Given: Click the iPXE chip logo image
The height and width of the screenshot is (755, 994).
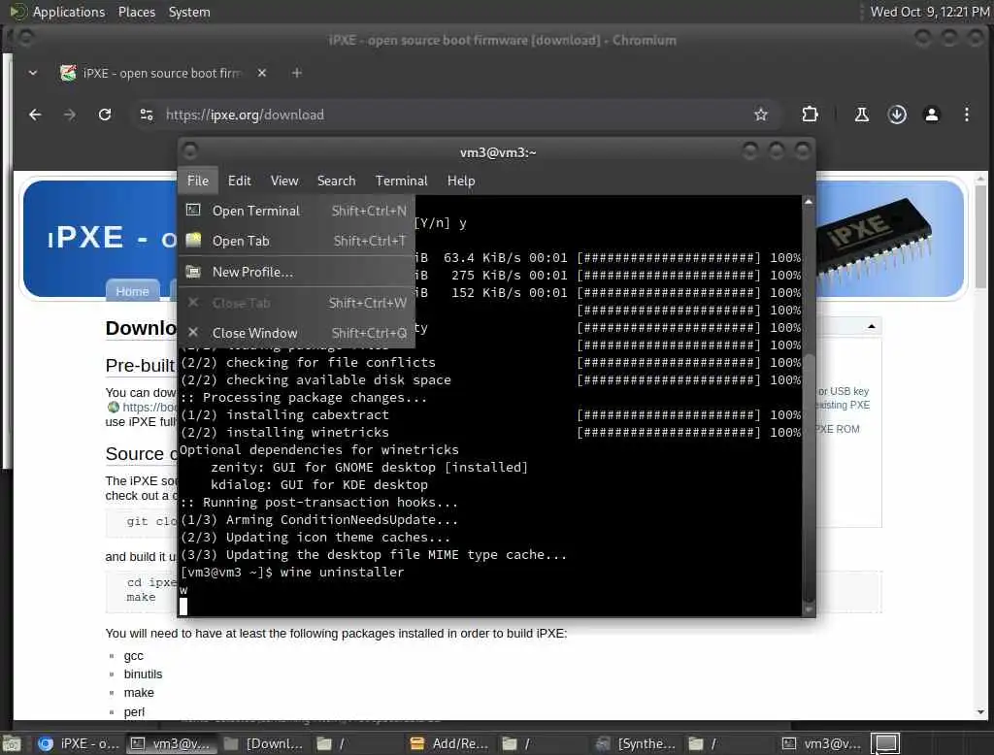Looking at the screenshot, I should pos(875,240).
